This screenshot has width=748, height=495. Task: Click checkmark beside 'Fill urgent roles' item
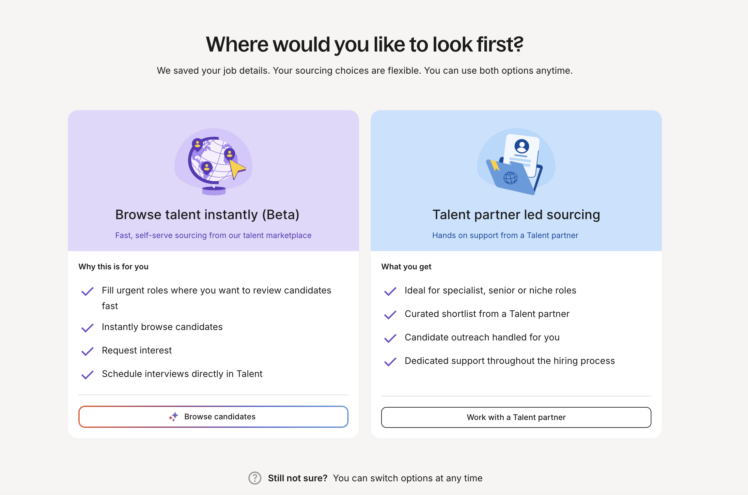[87, 291]
